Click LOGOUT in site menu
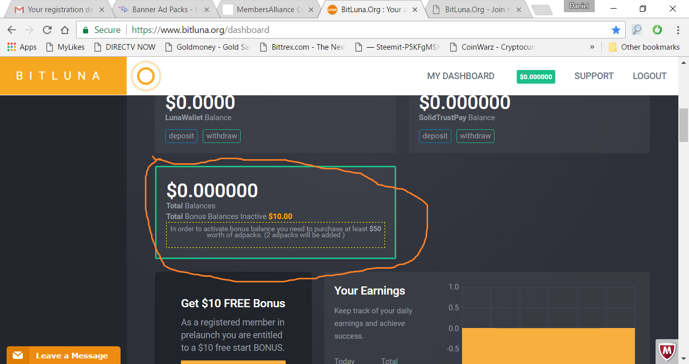The height and width of the screenshot is (364, 689). click(x=649, y=76)
